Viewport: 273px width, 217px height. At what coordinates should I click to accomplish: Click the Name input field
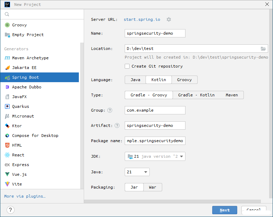coord(155,33)
